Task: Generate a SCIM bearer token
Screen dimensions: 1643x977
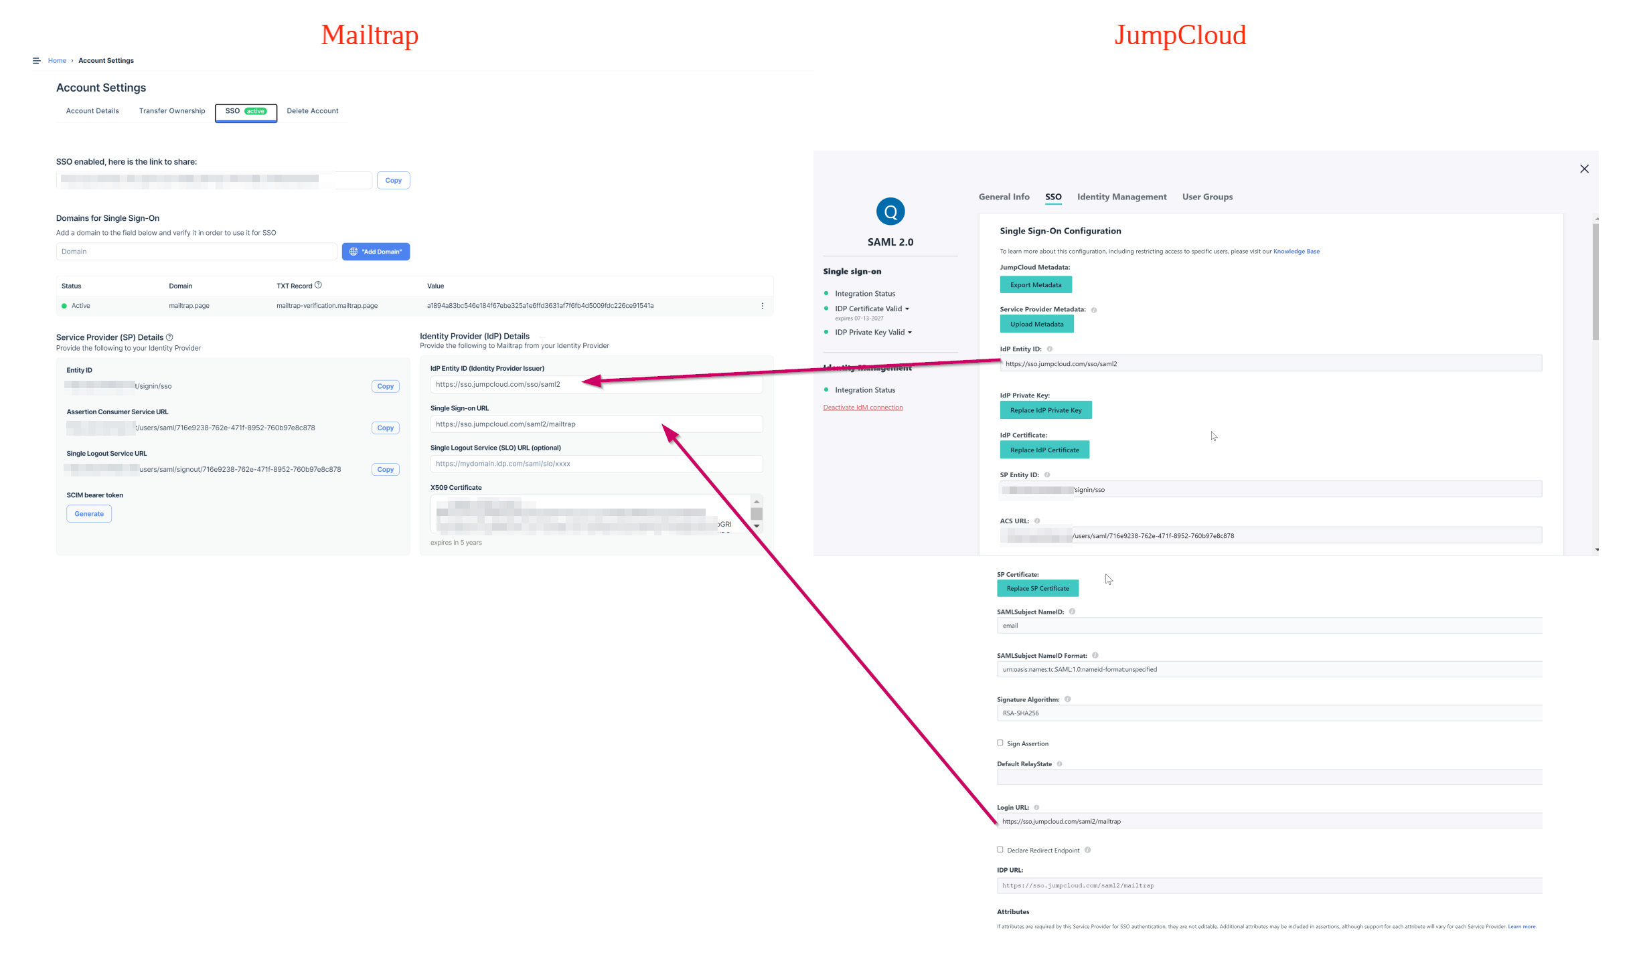Action: click(89, 514)
